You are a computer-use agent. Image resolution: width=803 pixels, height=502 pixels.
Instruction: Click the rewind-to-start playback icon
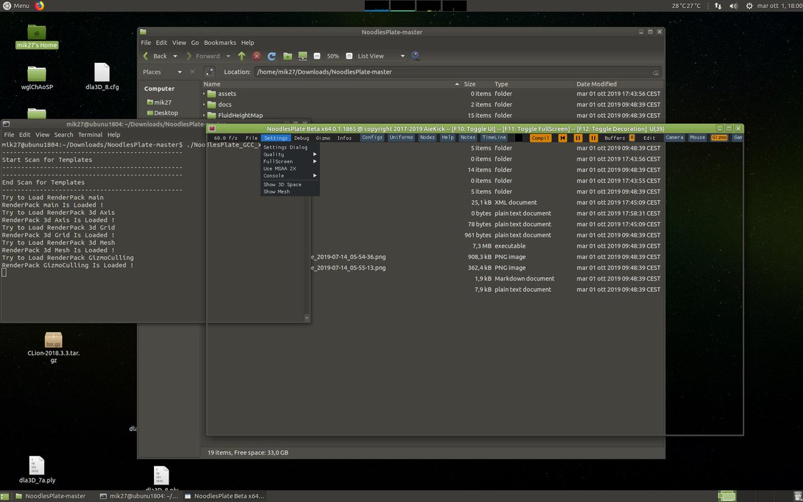(563, 138)
